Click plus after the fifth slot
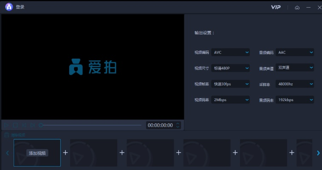Screen dimensions: 322x170 292,153
